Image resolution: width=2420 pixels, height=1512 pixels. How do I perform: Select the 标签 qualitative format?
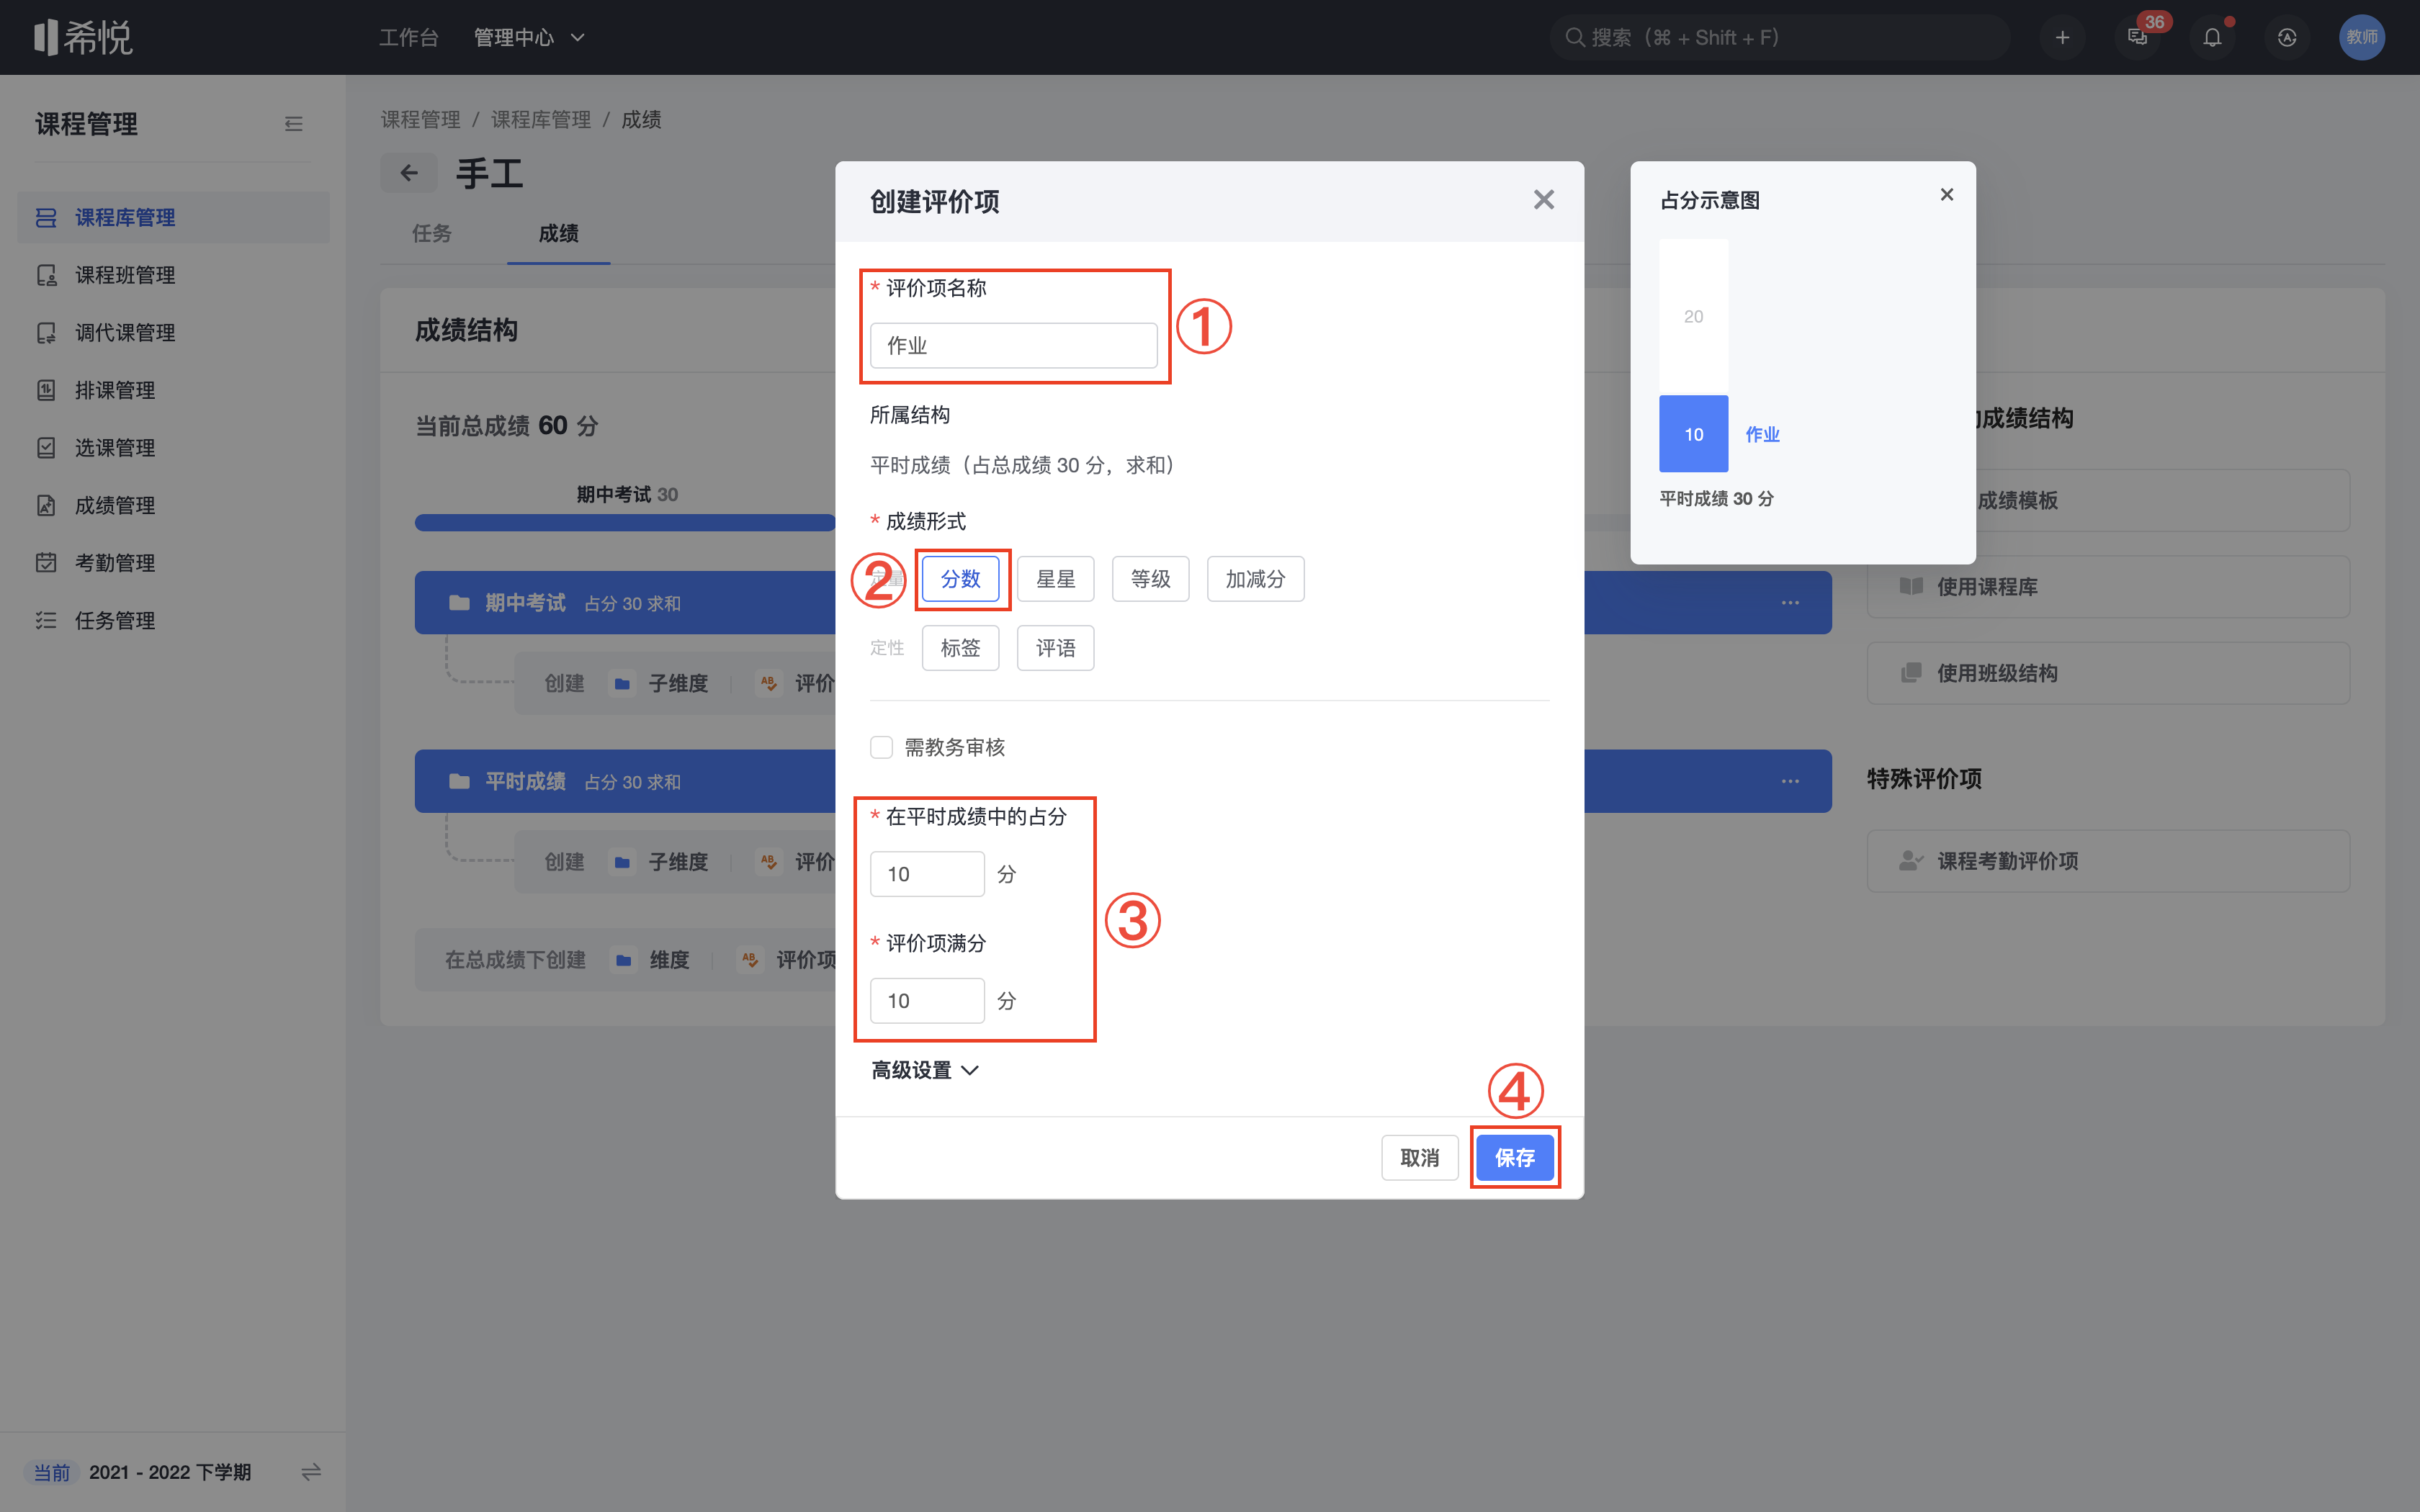click(960, 648)
